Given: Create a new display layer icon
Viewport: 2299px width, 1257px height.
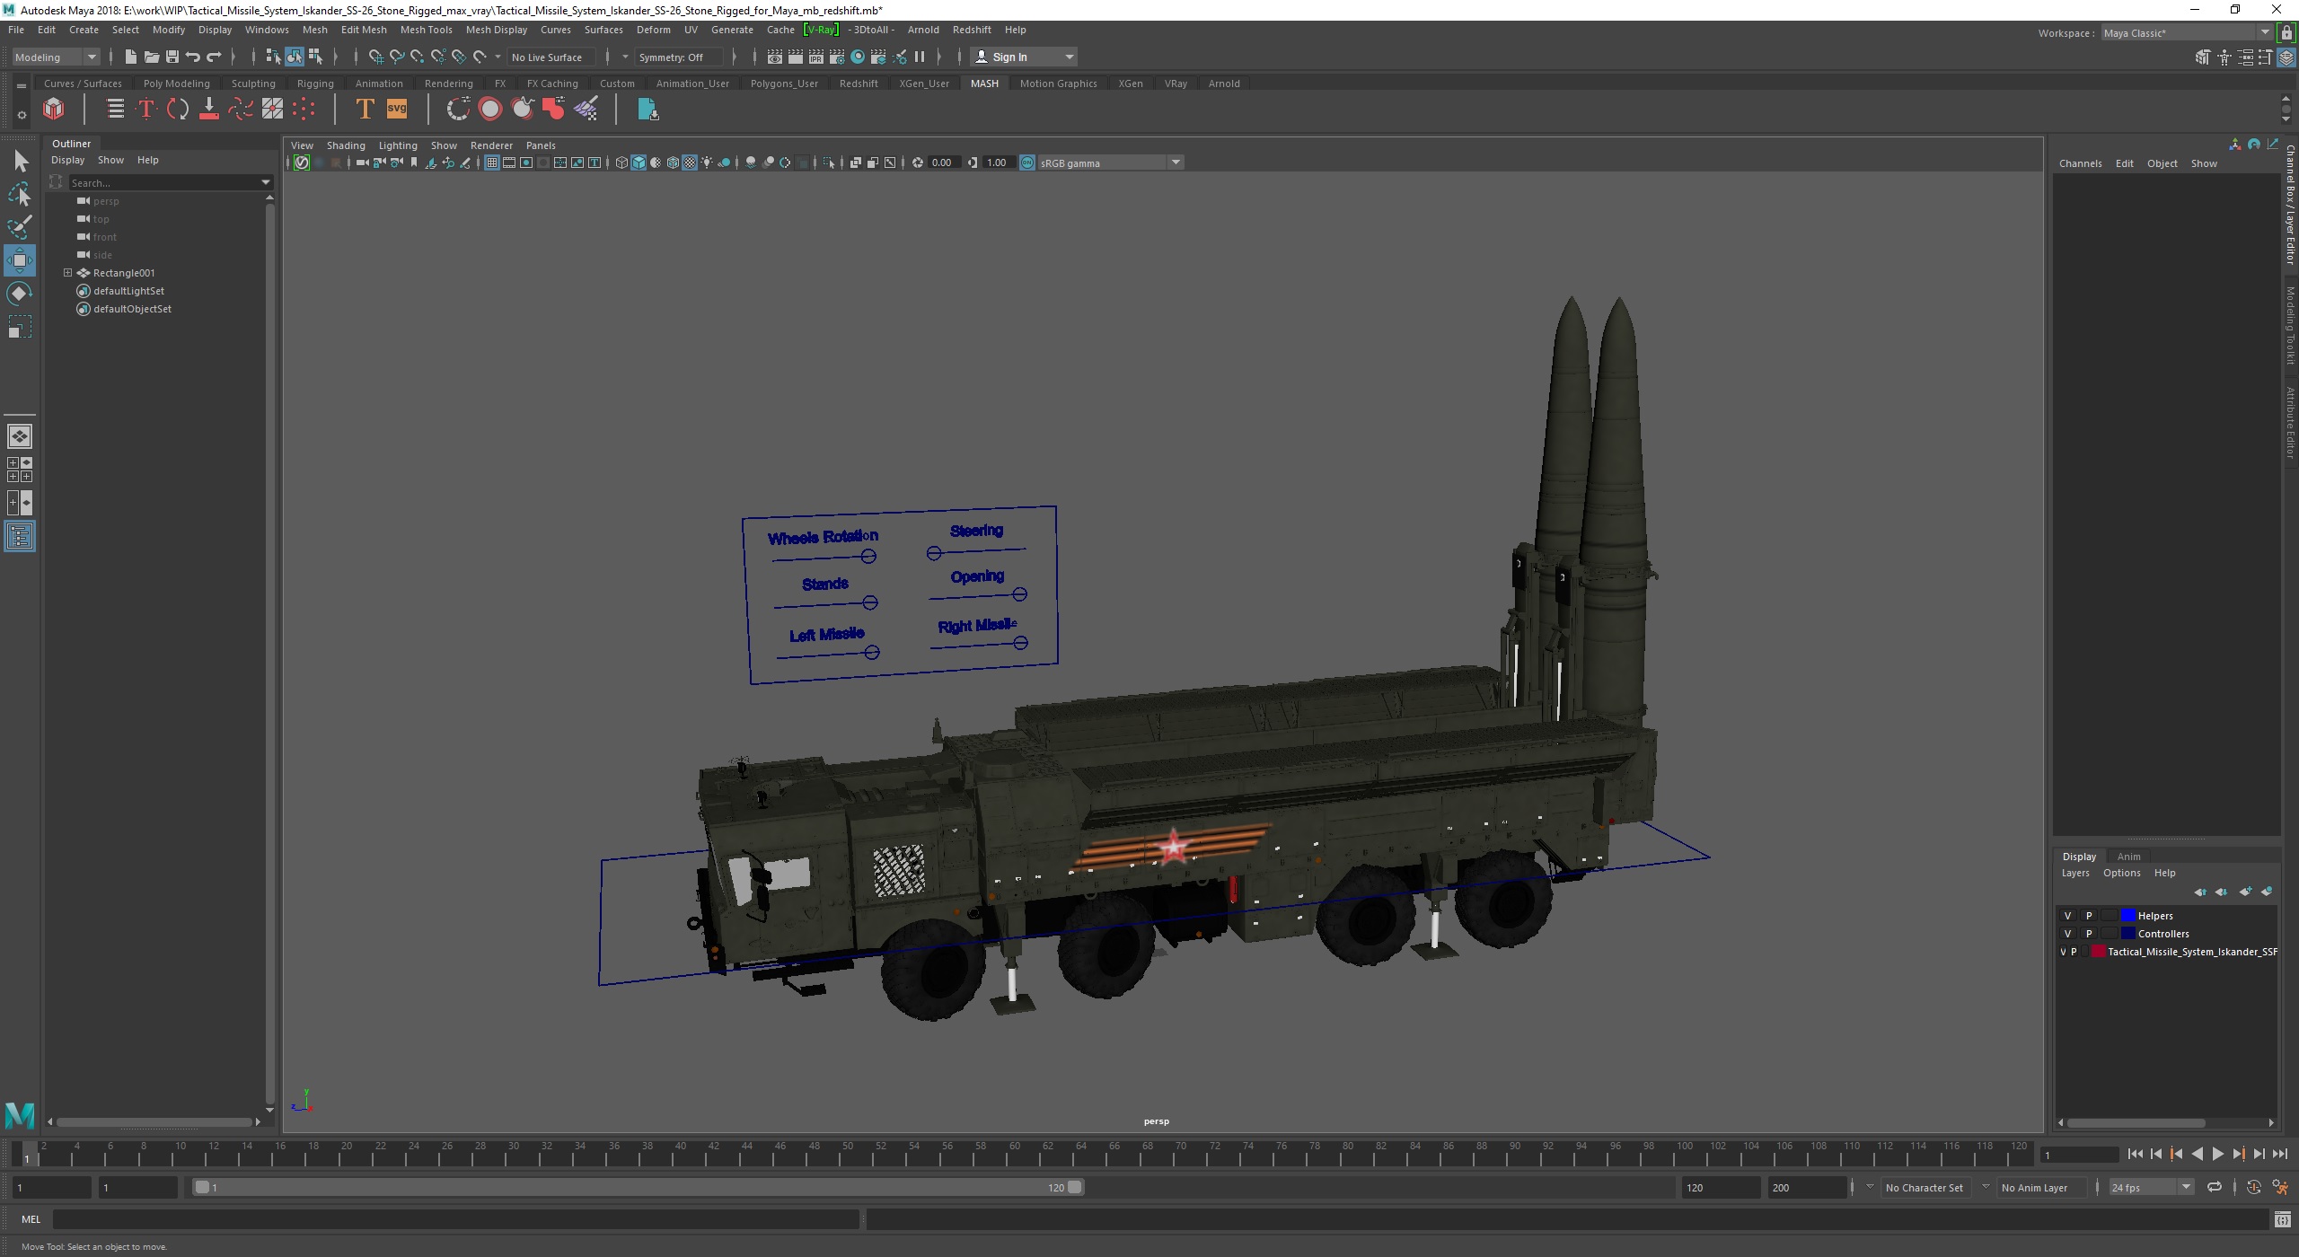Looking at the screenshot, I should (2245, 892).
